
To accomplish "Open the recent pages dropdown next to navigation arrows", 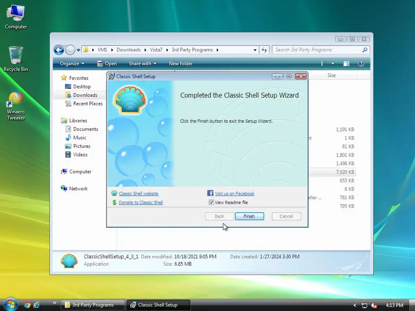I will [x=78, y=50].
